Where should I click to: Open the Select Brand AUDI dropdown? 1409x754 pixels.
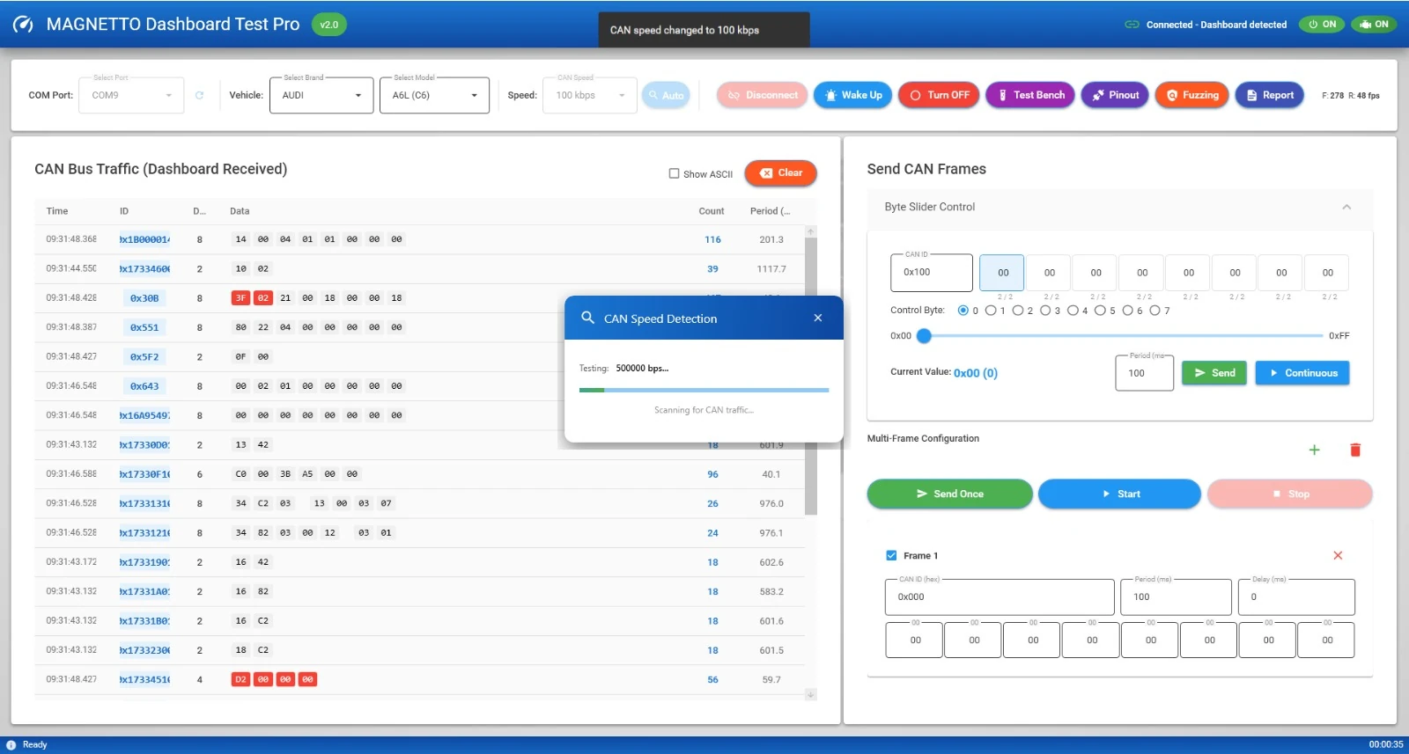[x=321, y=95]
